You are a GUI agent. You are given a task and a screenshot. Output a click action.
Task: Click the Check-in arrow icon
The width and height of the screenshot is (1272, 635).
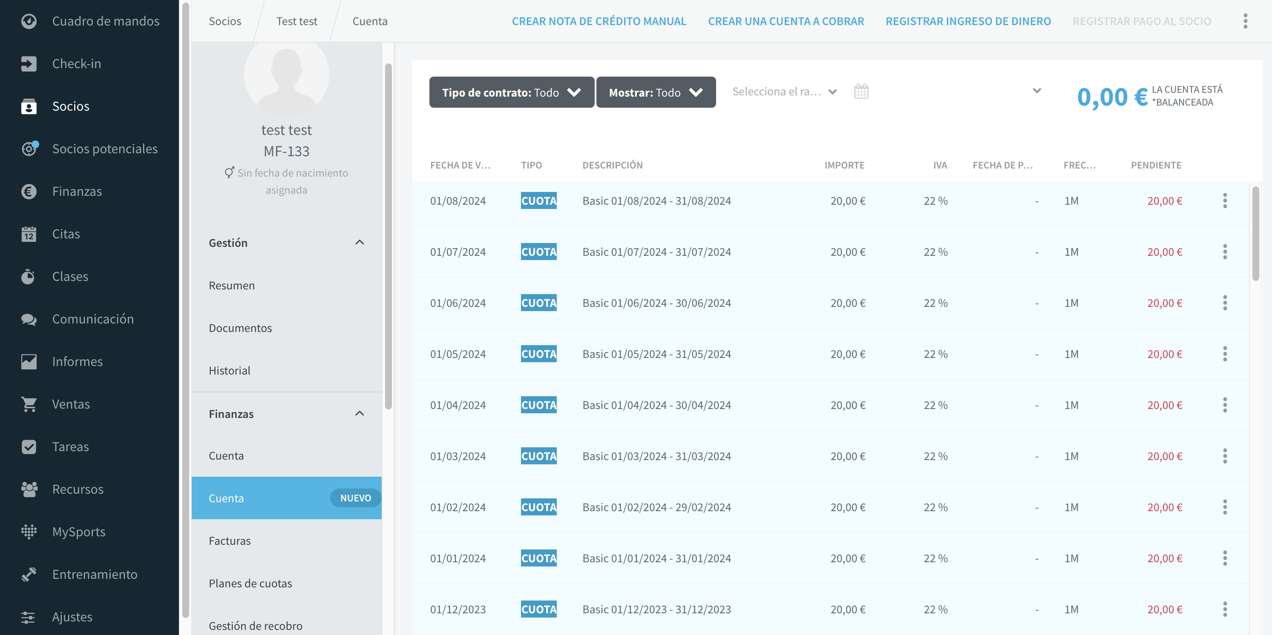click(29, 64)
